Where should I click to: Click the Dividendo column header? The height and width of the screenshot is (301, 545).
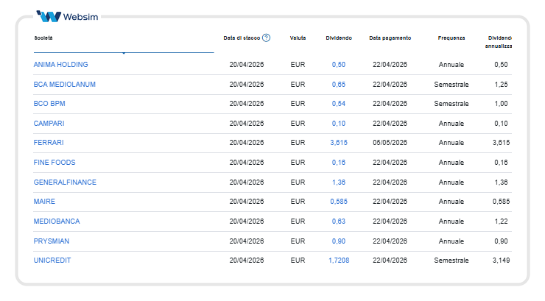[x=339, y=38]
